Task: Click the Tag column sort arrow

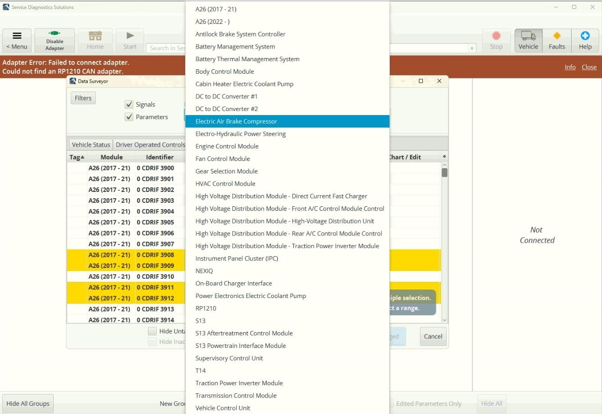Action: click(x=82, y=156)
